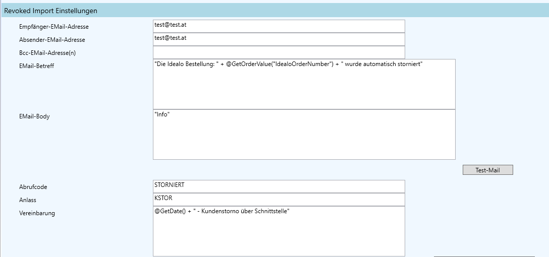Click the Anlass label

pyautogui.click(x=28, y=200)
